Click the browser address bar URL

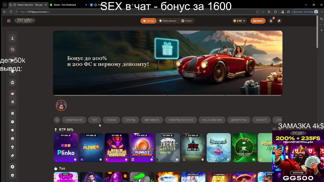coord(35,12)
